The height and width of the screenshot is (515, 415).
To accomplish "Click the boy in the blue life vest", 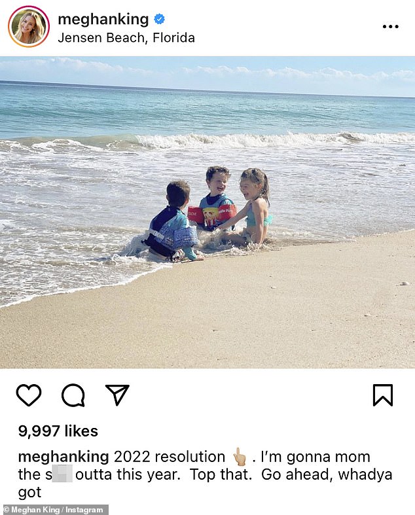I will (171, 222).
